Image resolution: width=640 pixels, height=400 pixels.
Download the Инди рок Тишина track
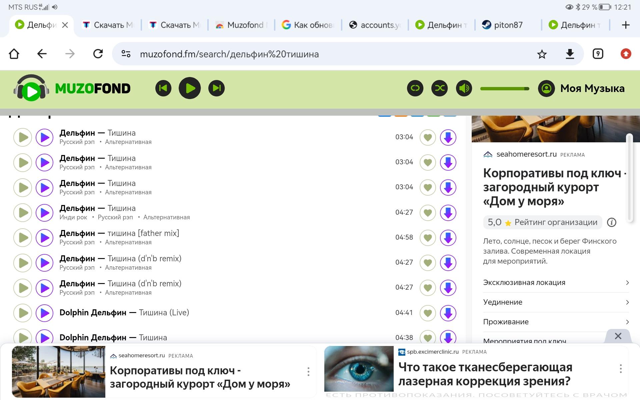[448, 213]
